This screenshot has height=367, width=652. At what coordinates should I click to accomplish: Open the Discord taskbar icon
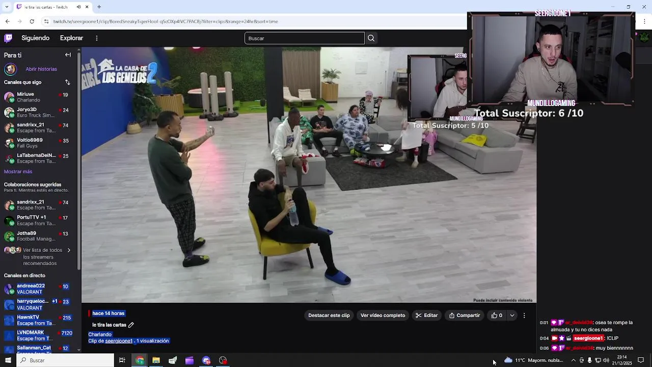point(206,360)
